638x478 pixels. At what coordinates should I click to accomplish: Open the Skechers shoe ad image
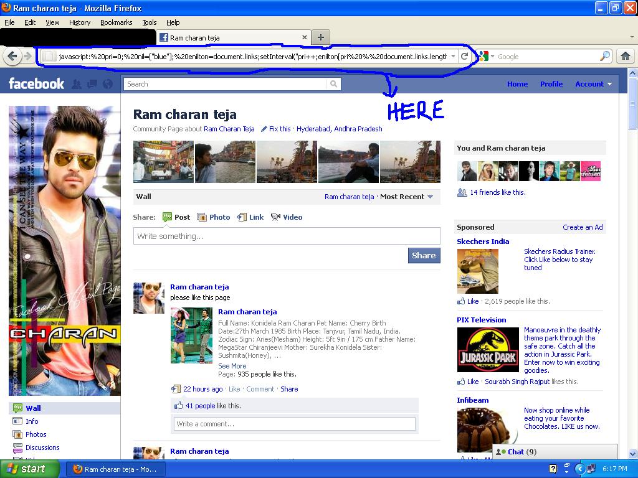[x=478, y=271]
